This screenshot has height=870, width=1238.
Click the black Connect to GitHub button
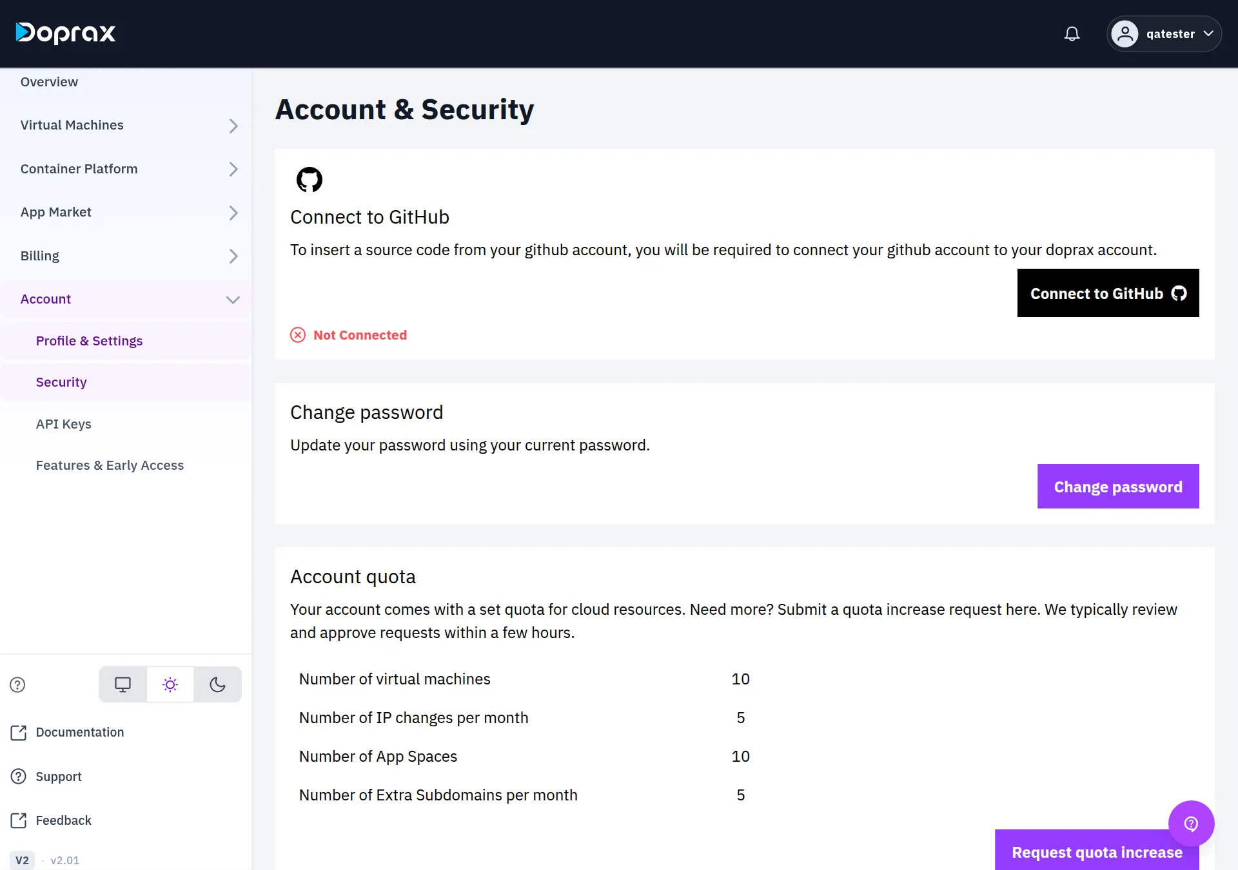click(x=1108, y=293)
